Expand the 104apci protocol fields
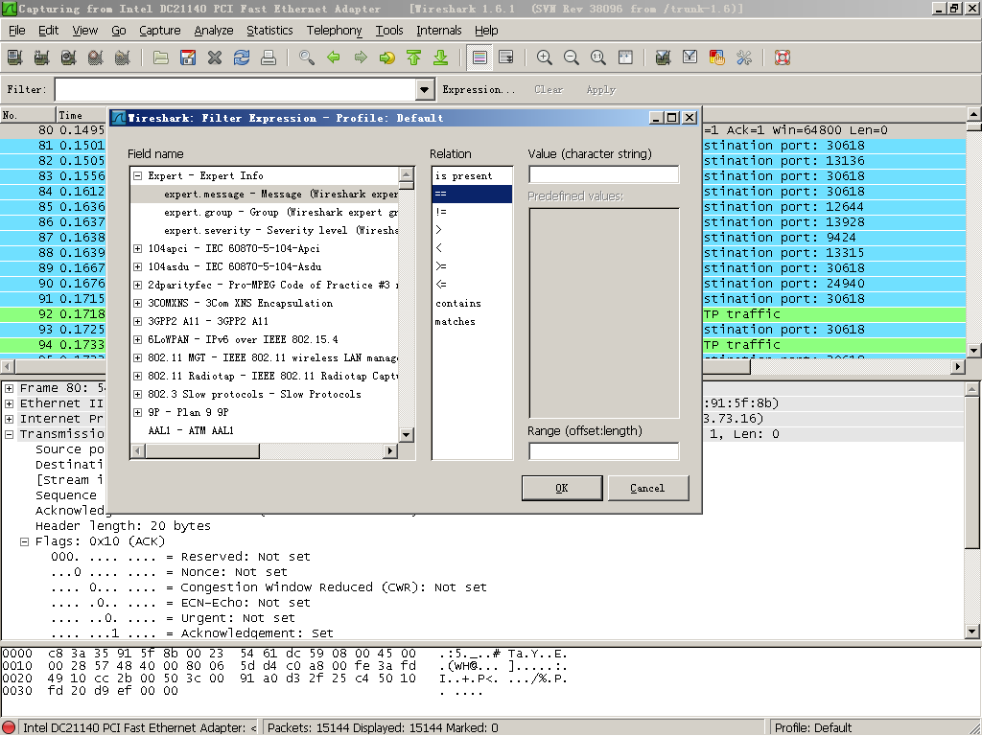Screen dimensions: 982x736 138,248
